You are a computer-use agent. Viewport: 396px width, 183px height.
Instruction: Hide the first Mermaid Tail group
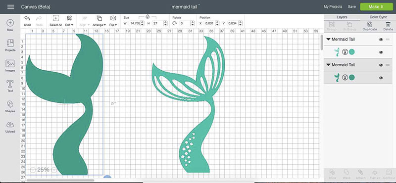pos(381,40)
